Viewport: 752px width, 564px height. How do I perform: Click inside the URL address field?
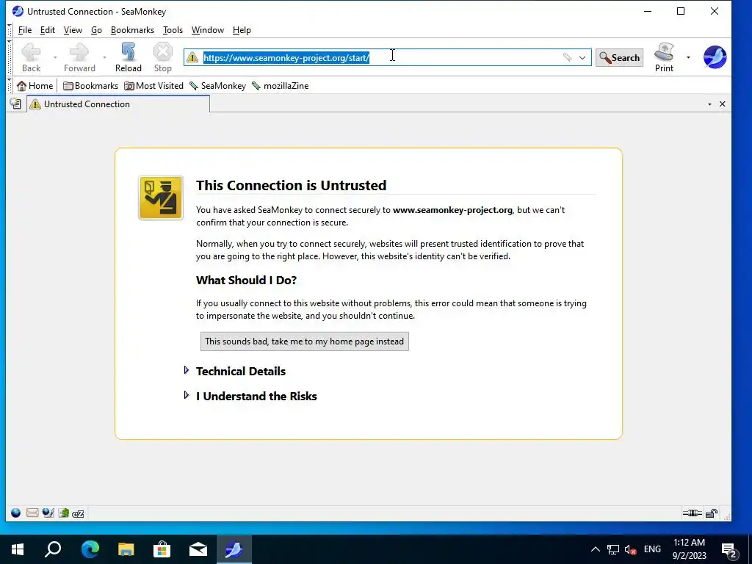point(388,57)
